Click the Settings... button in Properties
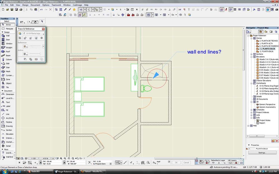279x174 pixels. click(262, 153)
